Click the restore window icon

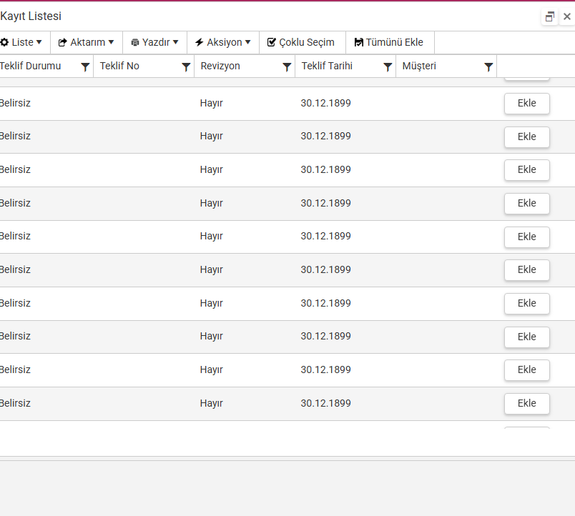click(x=549, y=16)
